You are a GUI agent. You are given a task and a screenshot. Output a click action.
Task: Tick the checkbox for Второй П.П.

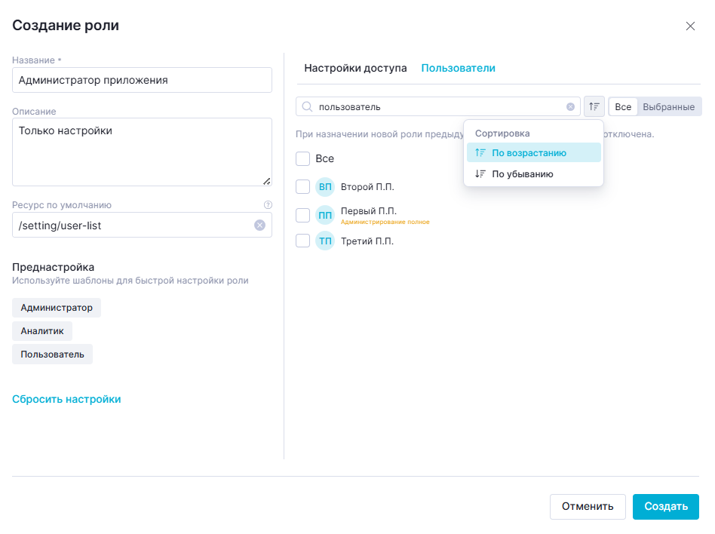click(x=303, y=186)
